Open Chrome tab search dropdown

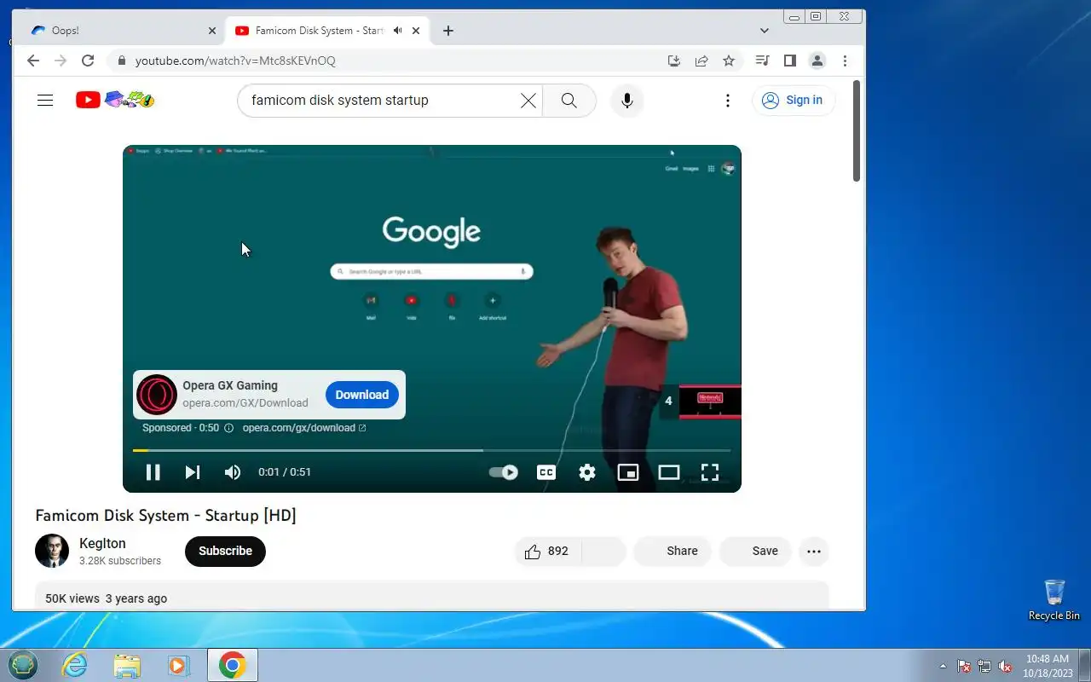click(765, 31)
